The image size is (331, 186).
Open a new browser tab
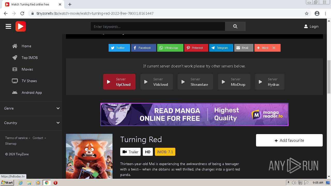pos(70,4)
